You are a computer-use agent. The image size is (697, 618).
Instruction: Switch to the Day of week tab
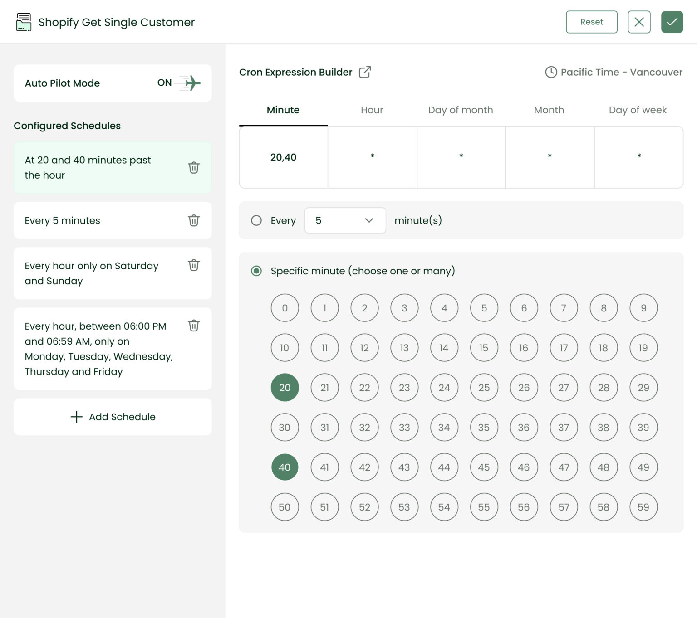638,110
